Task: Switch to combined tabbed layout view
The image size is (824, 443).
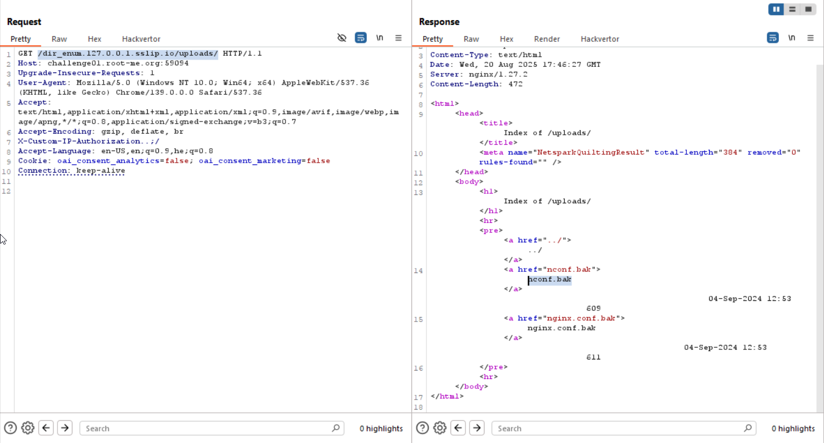Action: (x=807, y=9)
